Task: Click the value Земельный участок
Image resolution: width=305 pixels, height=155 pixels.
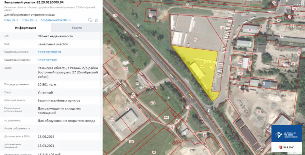Action: [53, 44]
